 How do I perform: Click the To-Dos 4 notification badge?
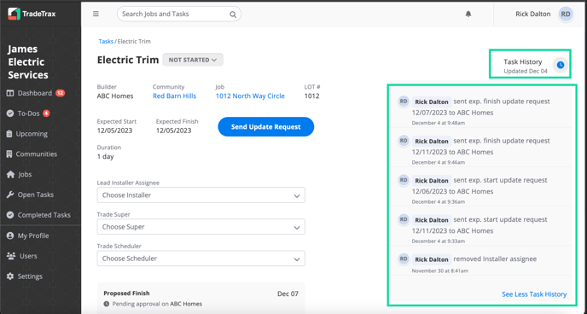46,113
